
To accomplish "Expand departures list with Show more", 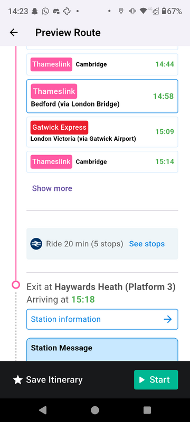I will pos(52,188).
